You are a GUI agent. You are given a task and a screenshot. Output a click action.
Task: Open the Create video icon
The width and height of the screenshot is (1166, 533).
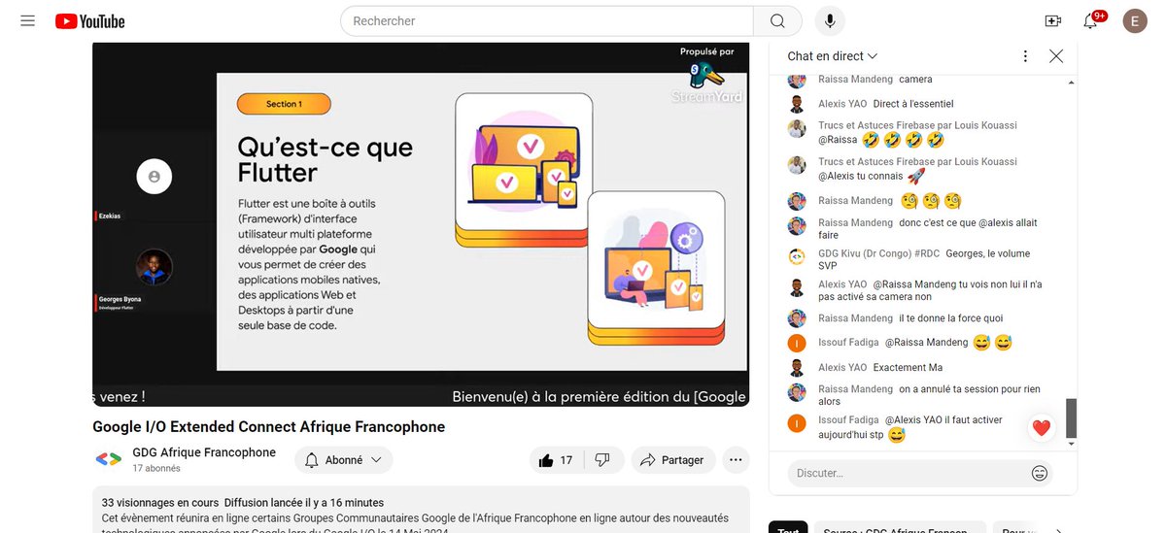[1052, 20]
